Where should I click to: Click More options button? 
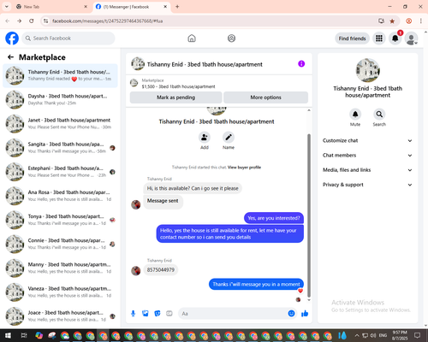(265, 97)
